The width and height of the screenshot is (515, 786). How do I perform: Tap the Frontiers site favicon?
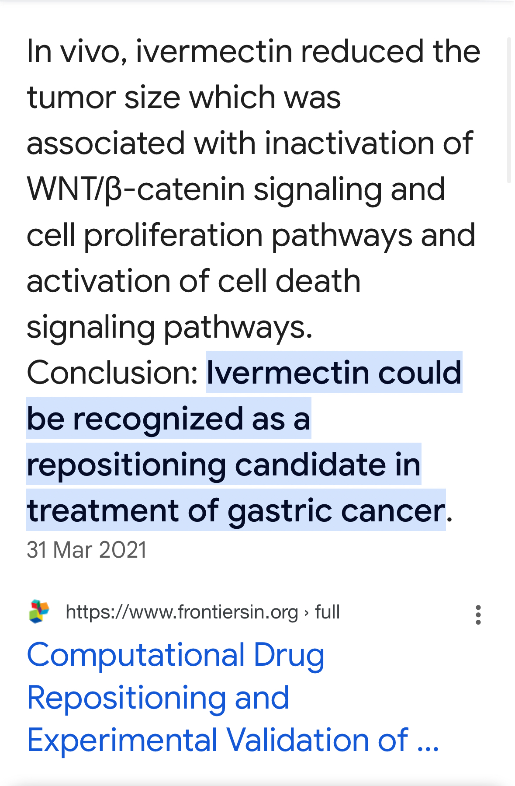click(x=39, y=611)
